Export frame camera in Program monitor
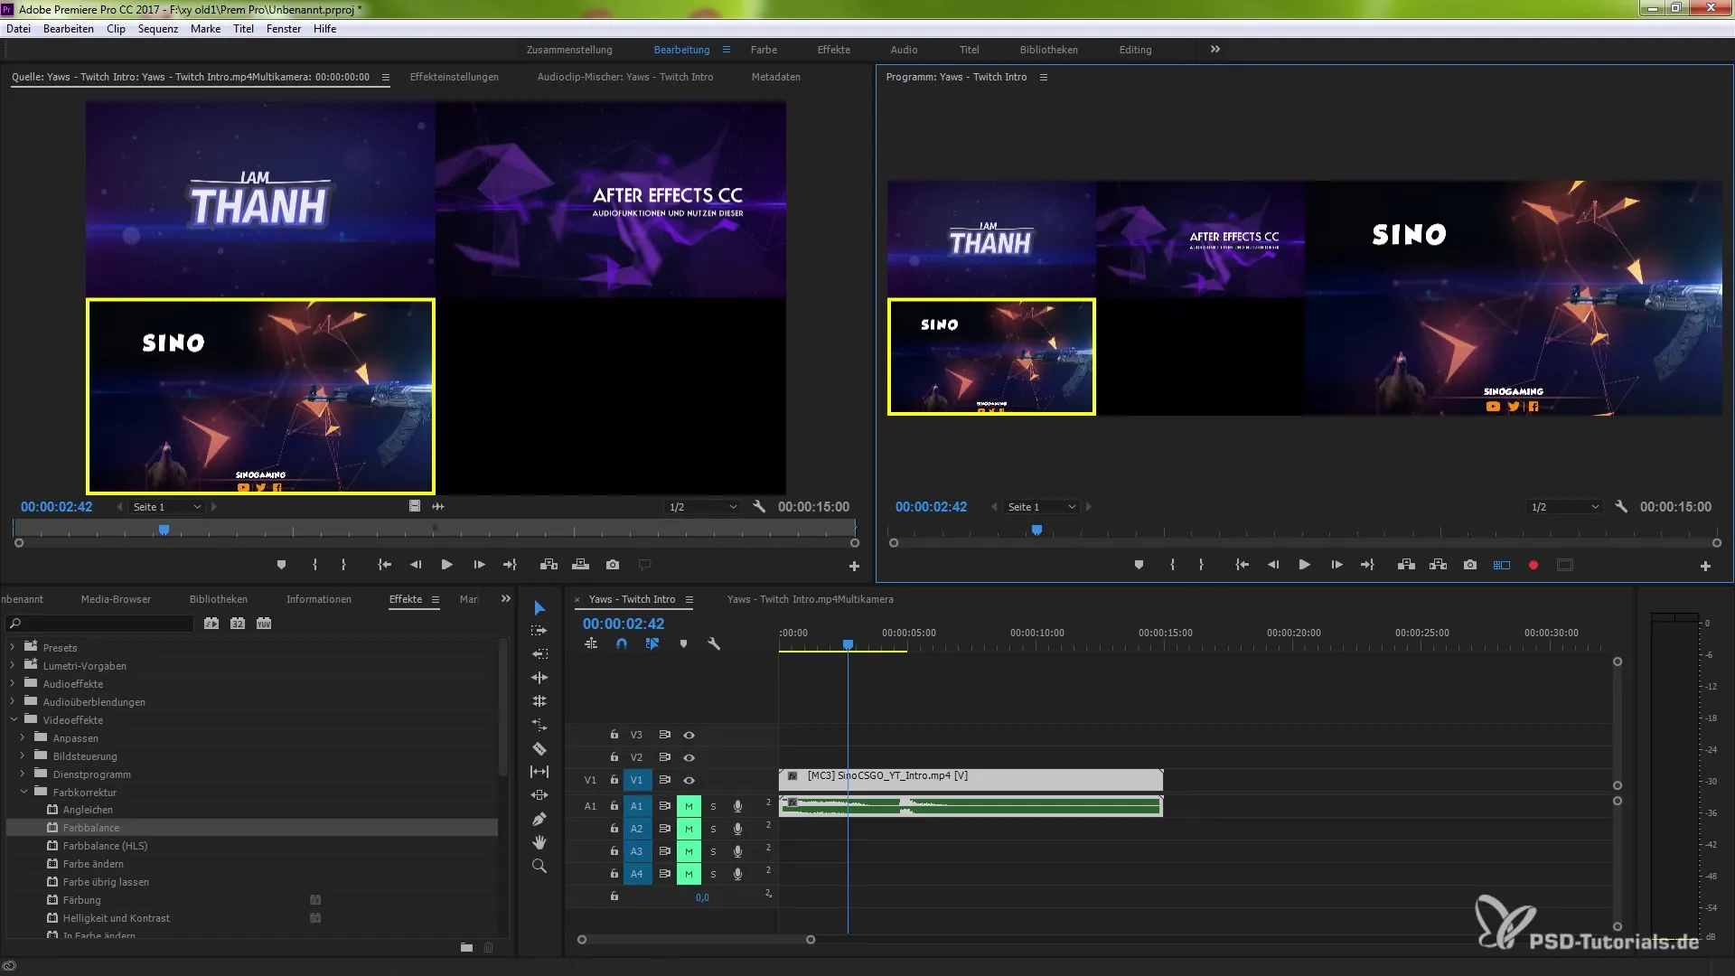Viewport: 1735px width, 976px height. point(1470,565)
